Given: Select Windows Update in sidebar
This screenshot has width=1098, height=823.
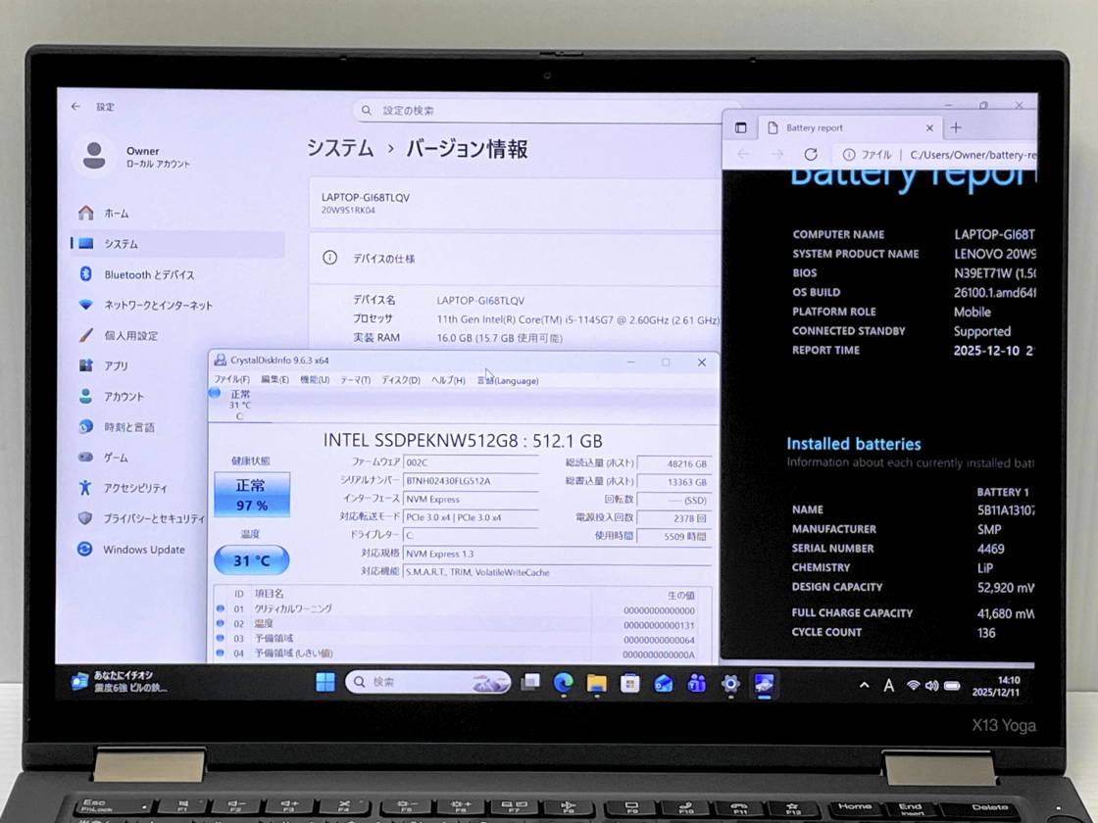Looking at the screenshot, I should (143, 550).
